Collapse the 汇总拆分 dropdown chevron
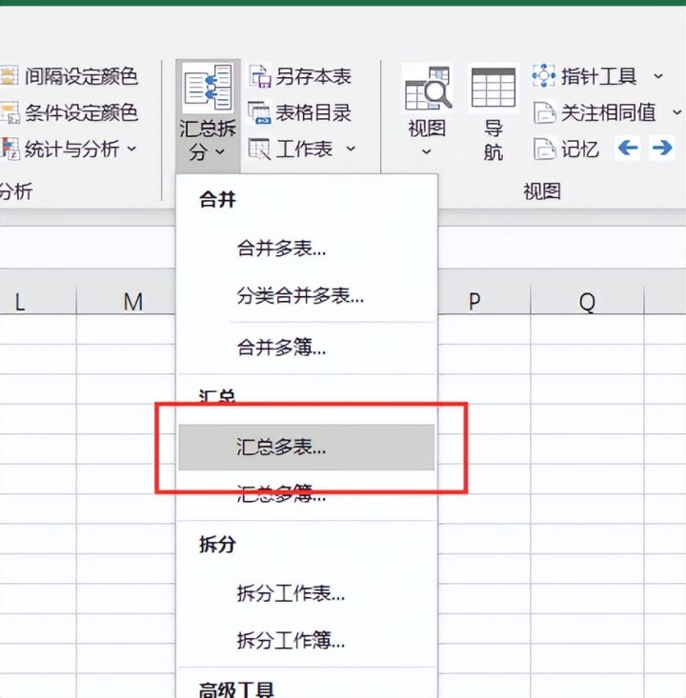Screen dimensions: 686x698 point(220,151)
